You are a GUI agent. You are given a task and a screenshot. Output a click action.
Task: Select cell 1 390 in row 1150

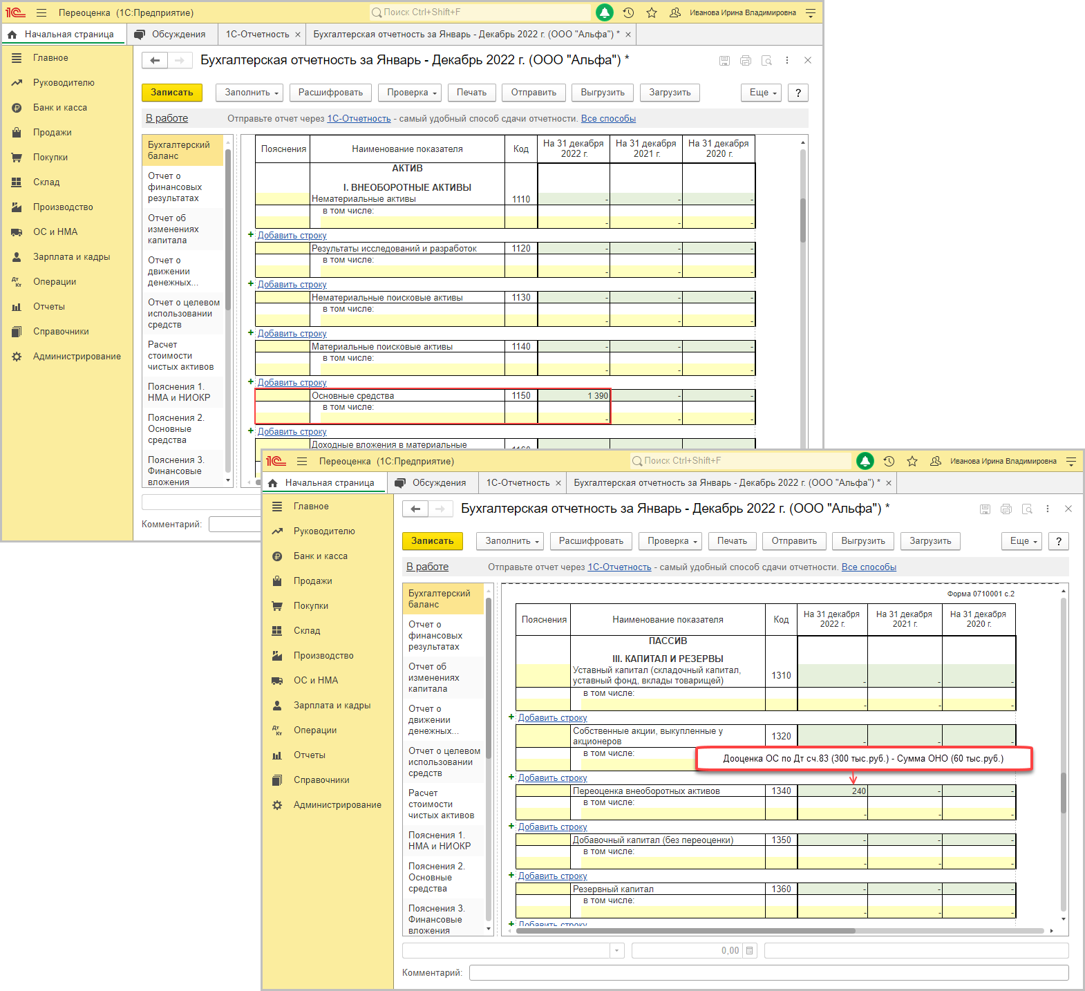574,396
